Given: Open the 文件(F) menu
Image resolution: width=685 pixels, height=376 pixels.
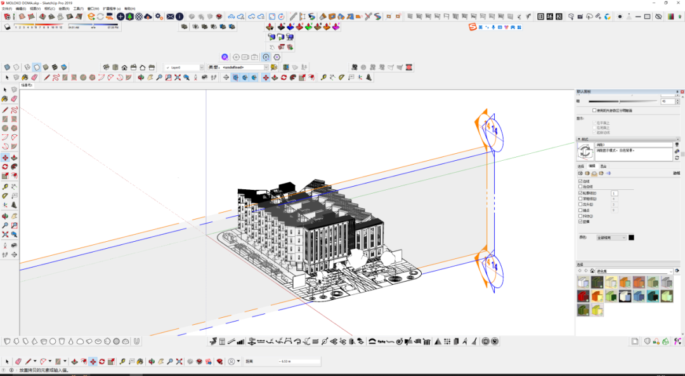Looking at the screenshot, I should coord(6,9).
